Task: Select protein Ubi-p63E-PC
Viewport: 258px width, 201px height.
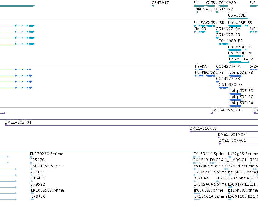Action: 235,100
